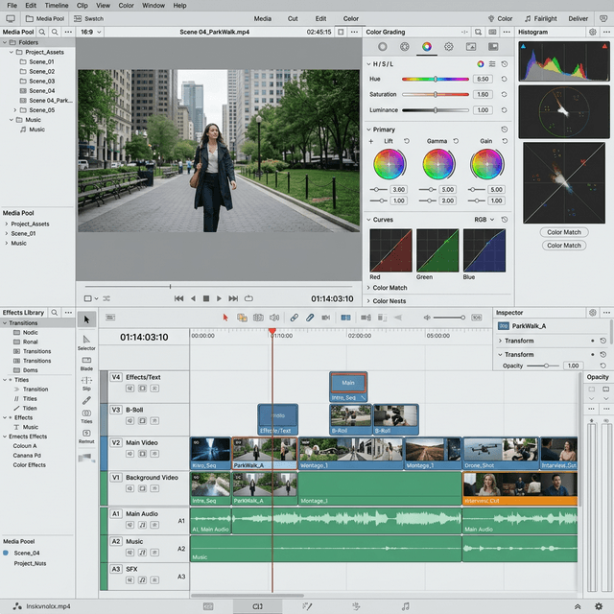Viewport: 614px width, 614px height.
Task: Reset the Gamma color wheel
Action: click(456, 141)
